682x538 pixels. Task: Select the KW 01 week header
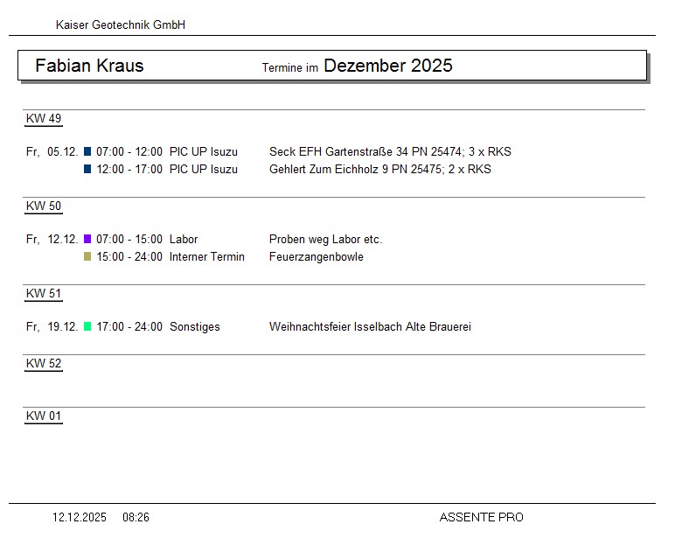click(44, 416)
